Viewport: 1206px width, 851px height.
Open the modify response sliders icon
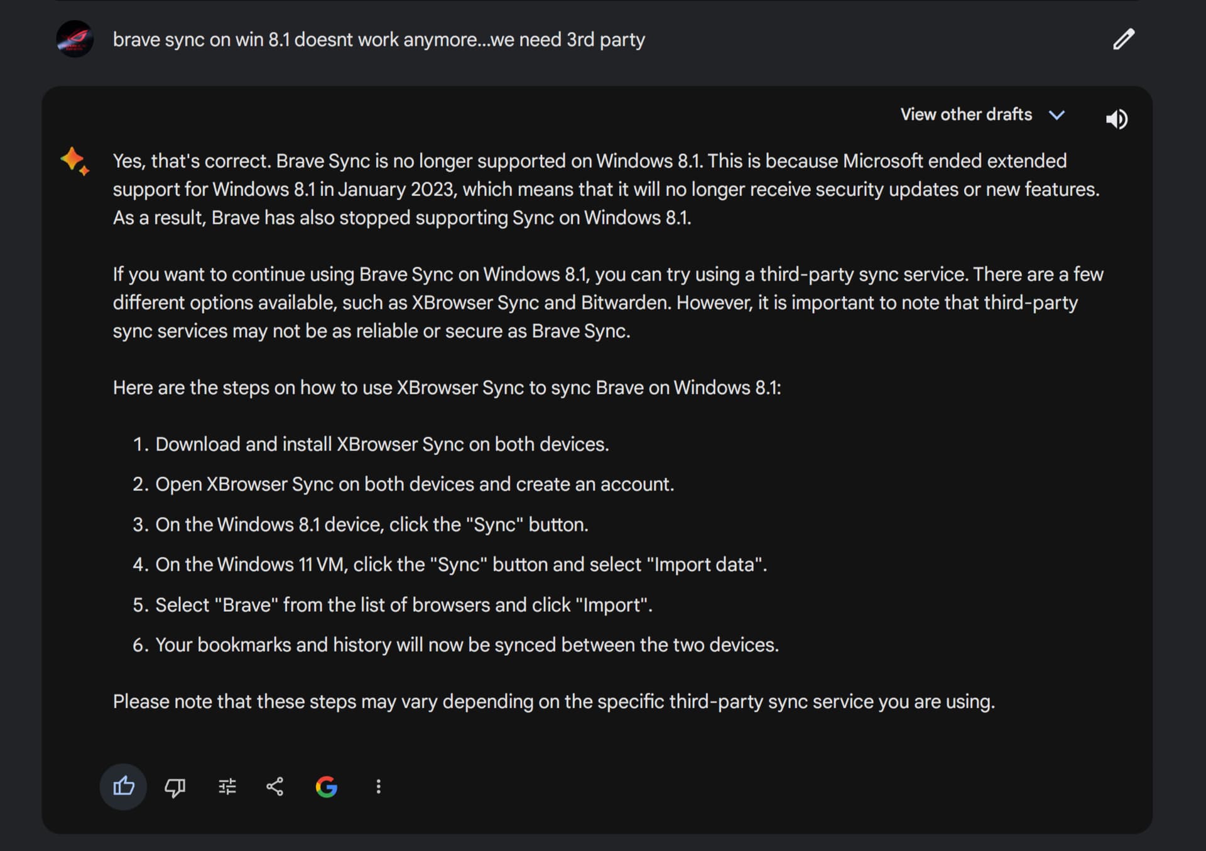pos(227,786)
